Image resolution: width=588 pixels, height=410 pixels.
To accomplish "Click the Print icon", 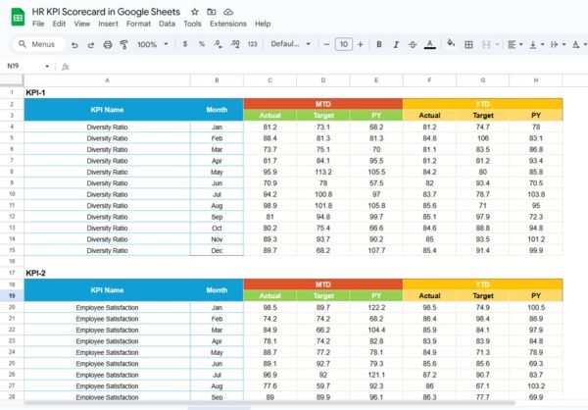I will pyautogui.click(x=107, y=44).
